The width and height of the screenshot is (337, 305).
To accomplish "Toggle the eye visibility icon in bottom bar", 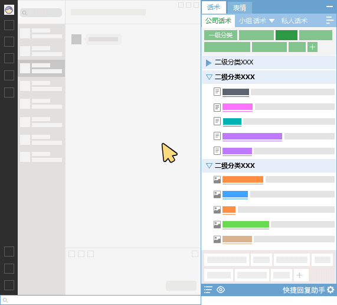I will [221, 290].
